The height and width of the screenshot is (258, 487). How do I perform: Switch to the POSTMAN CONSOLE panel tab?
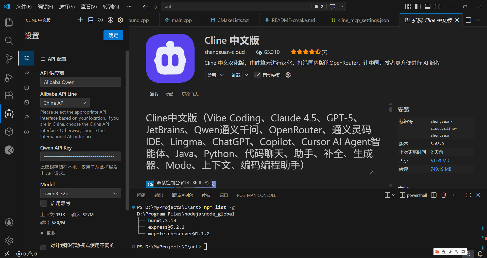pyautogui.click(x=256, y=195)
